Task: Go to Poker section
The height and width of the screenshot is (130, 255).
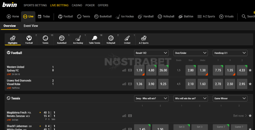Action: 90,5
